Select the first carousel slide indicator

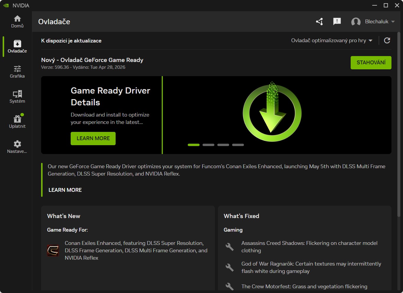194,145
